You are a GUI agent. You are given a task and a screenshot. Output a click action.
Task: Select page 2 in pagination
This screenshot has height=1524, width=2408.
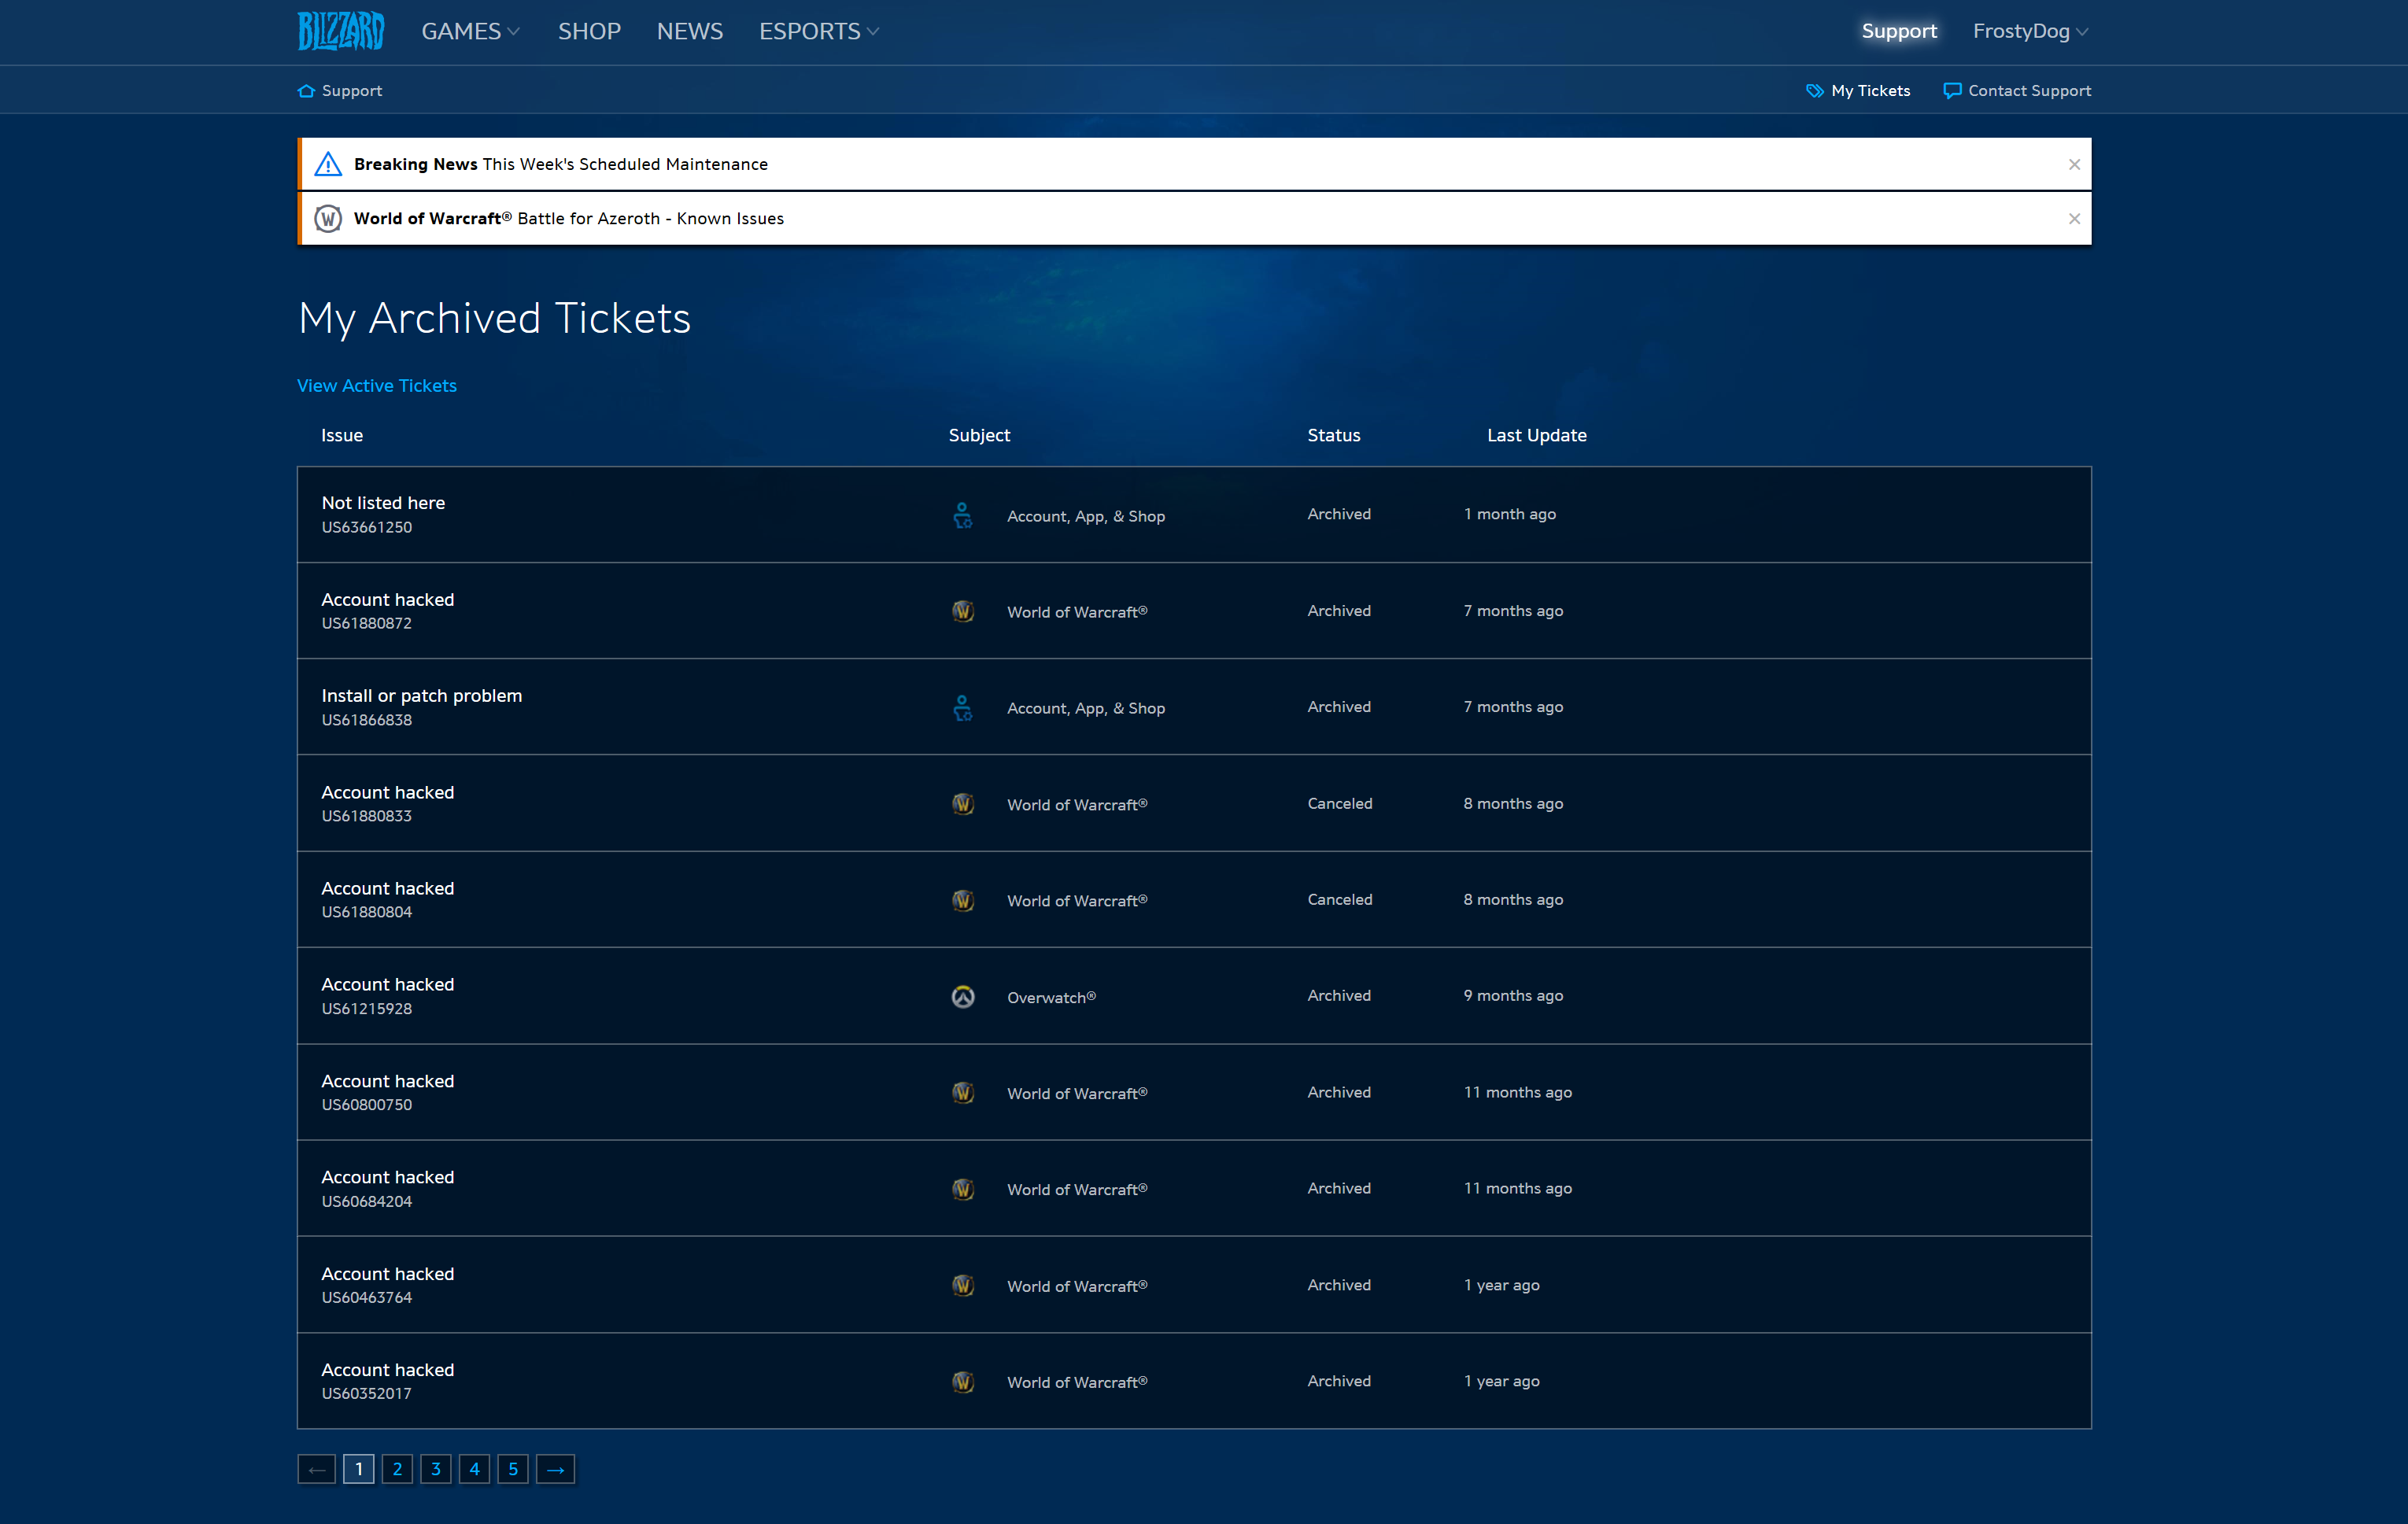(397, 1469)
